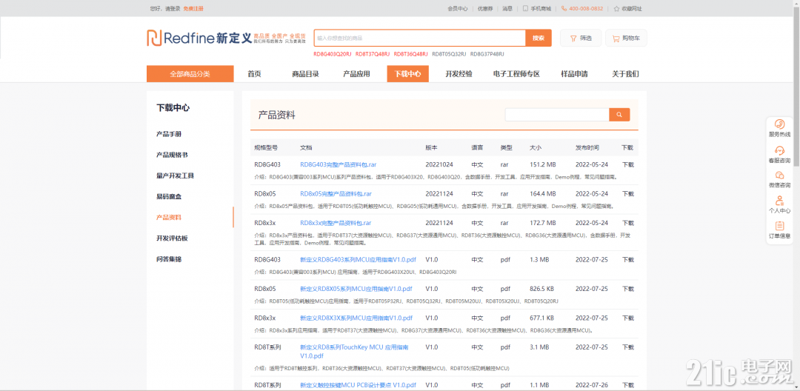The image size is (800, 391).
Task: Click the 规格型号 column header
Action: pos(266,148)
